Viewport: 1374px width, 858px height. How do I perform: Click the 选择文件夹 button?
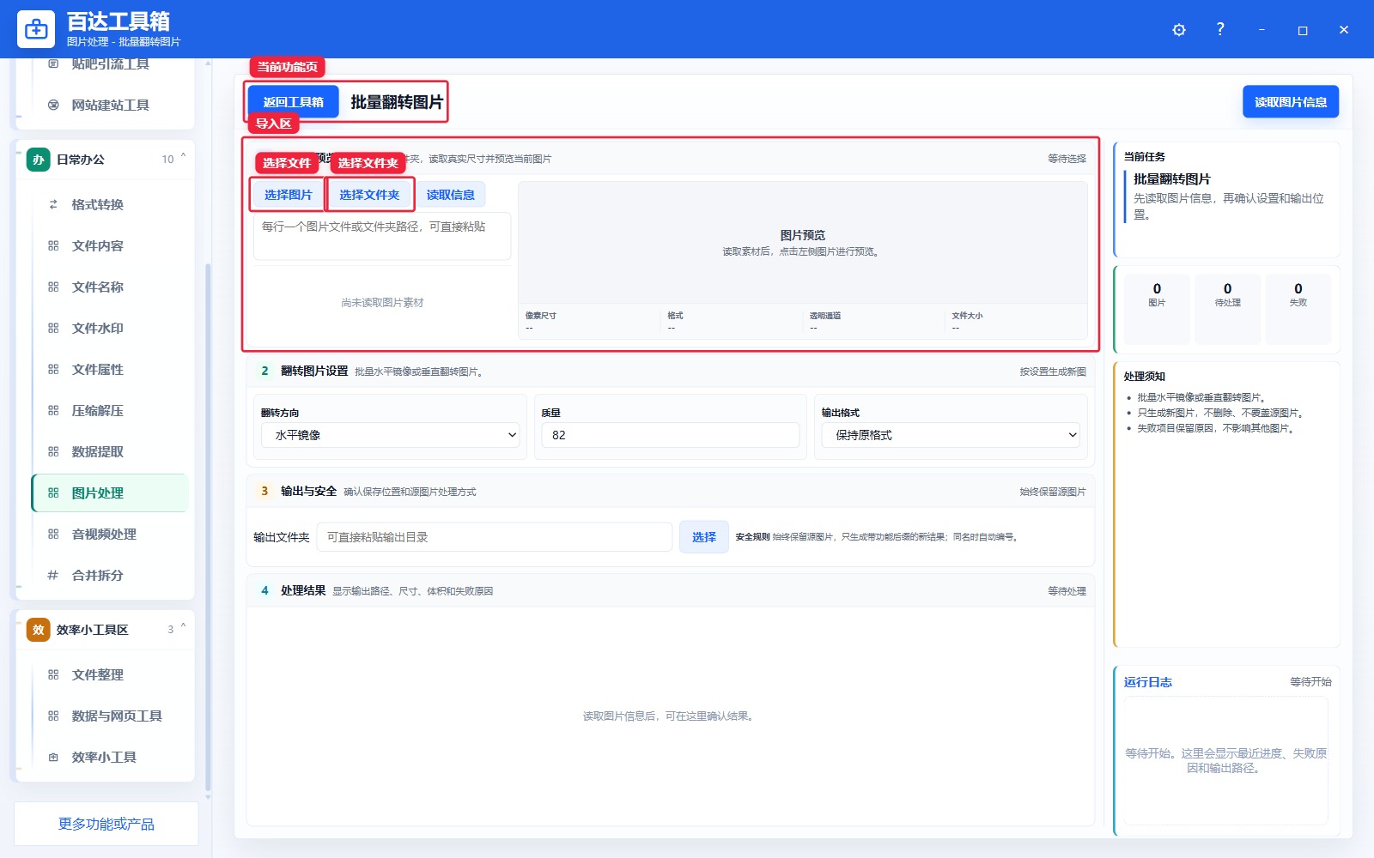click(369, 195)
